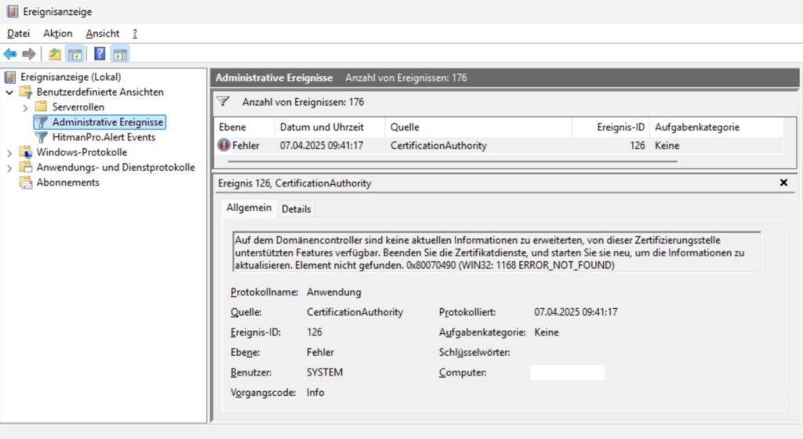The width and height of the screenshot is (803, 439).
Task: Click the Keine cell in event row
Action: pos(667,145)
